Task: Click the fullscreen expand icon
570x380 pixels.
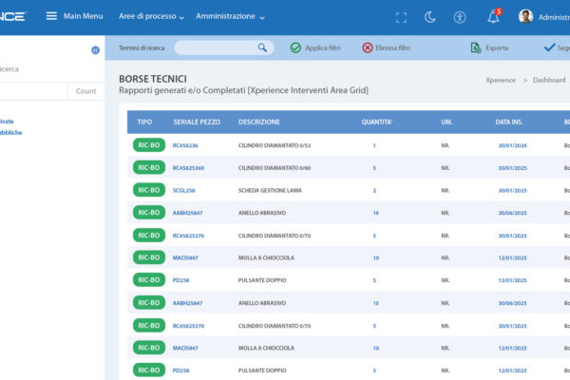Action: click(x=401, y=17)
